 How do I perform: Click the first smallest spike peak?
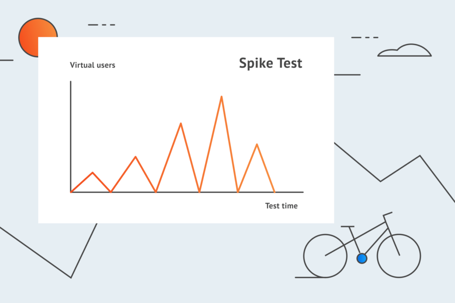coord(92,173)
